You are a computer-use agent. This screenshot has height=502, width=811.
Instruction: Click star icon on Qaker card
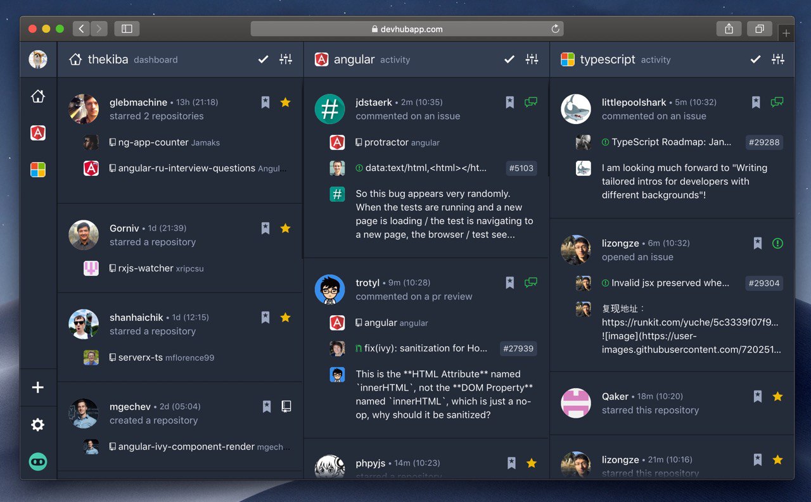point(778,396)
